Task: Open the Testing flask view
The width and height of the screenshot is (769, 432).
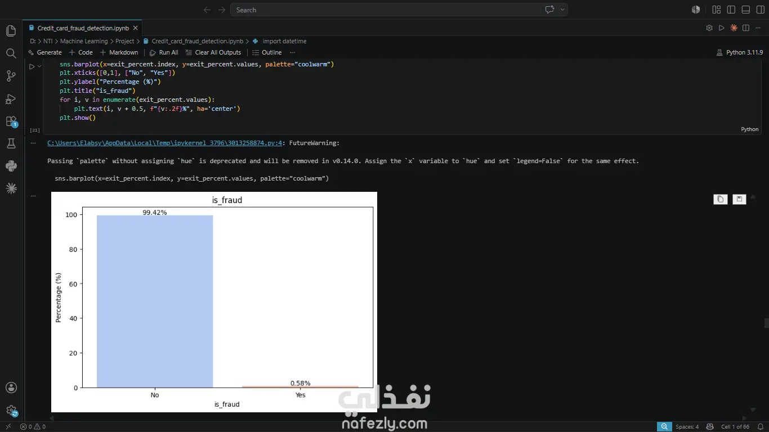Action: coord(11,144)
